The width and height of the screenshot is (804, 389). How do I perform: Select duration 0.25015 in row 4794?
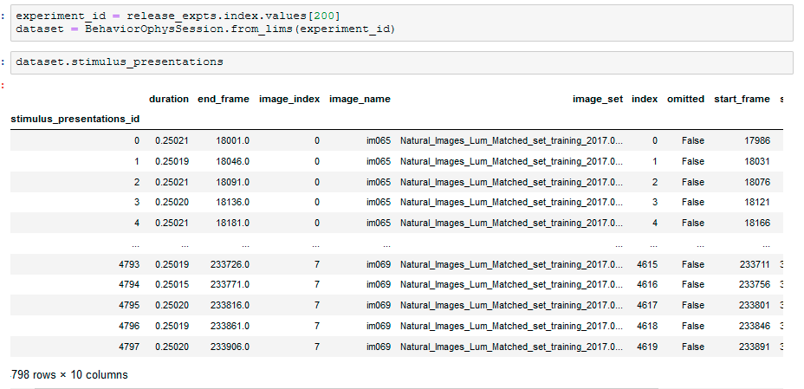click(x=172, y=284)
